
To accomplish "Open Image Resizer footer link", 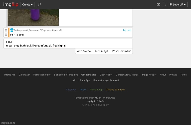I will pyautogui.click(x=149, y=75).
